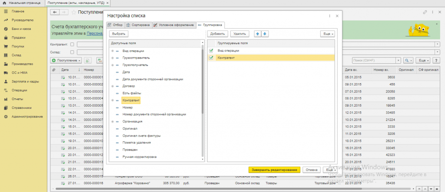Open Продажи section in the sidebar
The width and height of the screenshot is (445, 192).
click(x=18, y=37)
